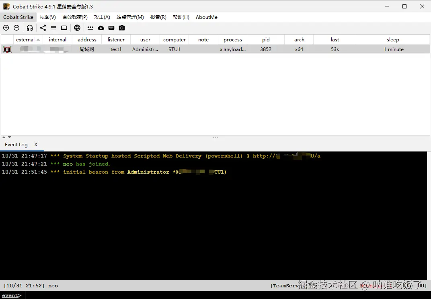Open the downloads cloud icon

101,28
